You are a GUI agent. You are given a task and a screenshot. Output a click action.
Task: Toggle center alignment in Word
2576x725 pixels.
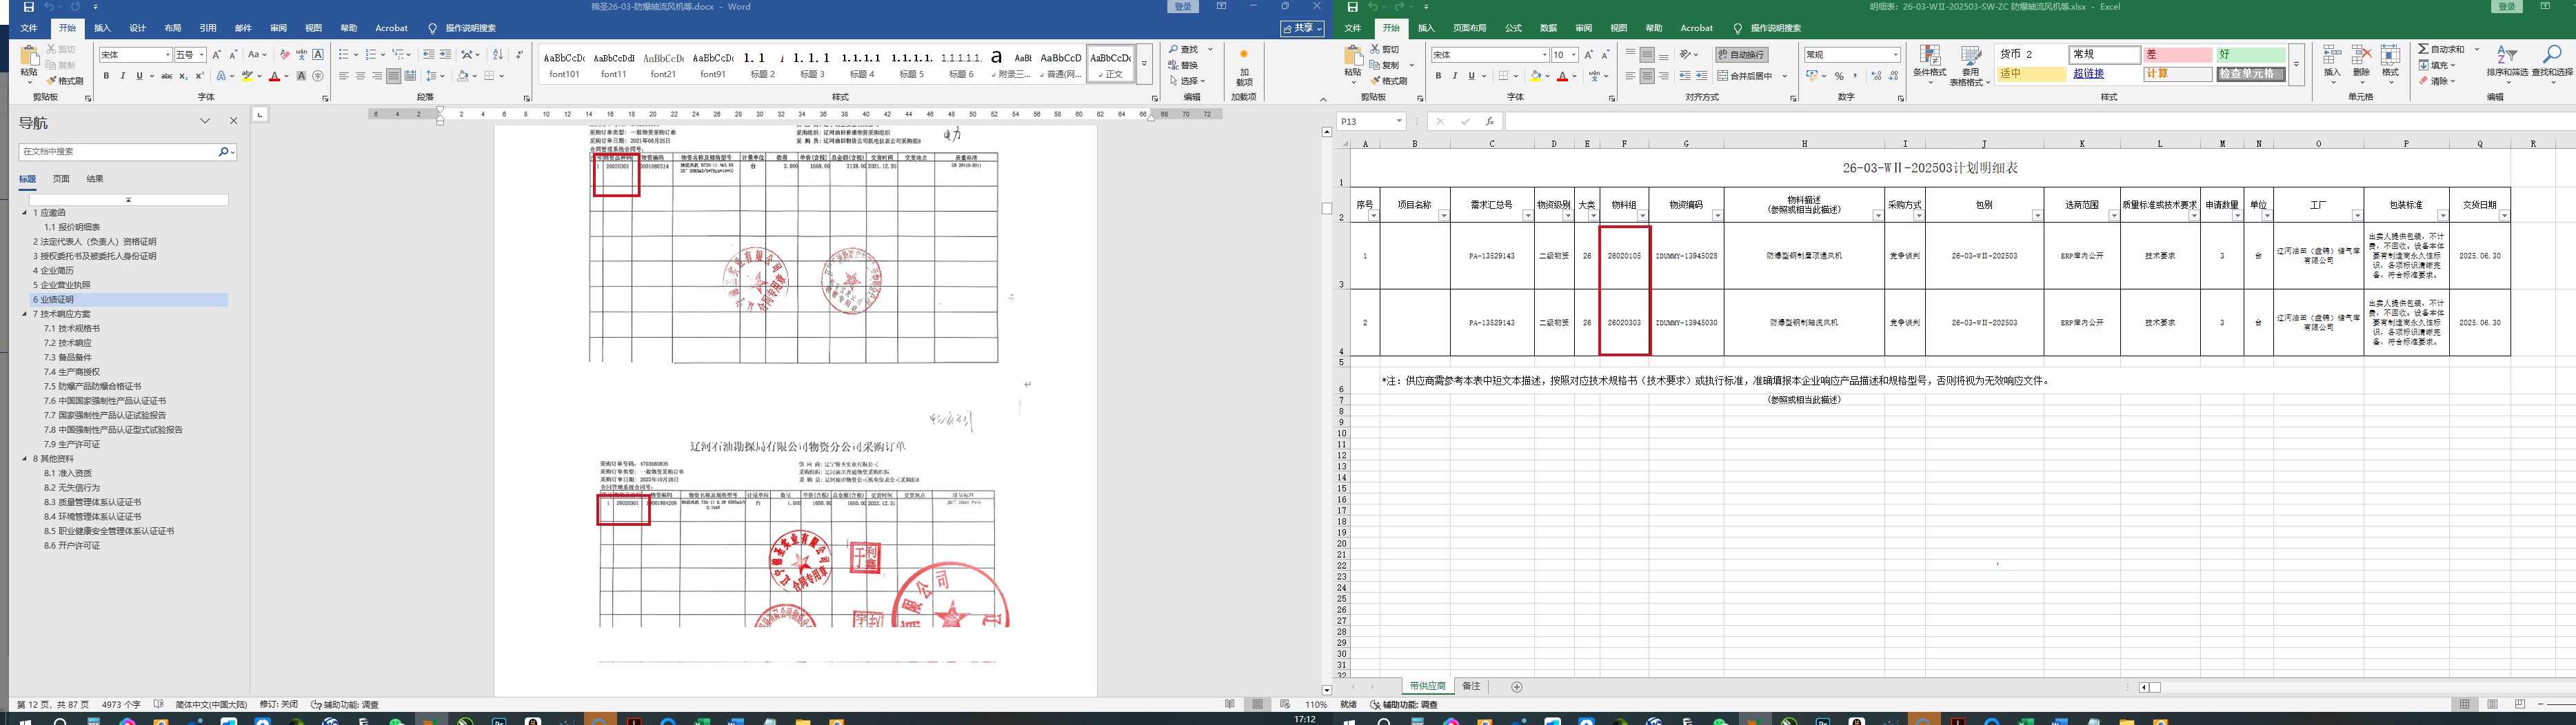pos(360,76)
